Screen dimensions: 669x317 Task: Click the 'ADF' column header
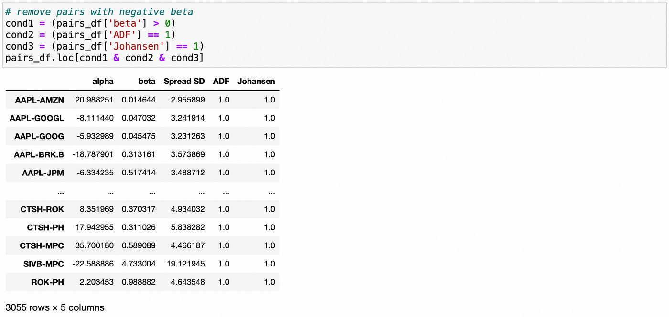pyautogui.click(x=221, y=81)
